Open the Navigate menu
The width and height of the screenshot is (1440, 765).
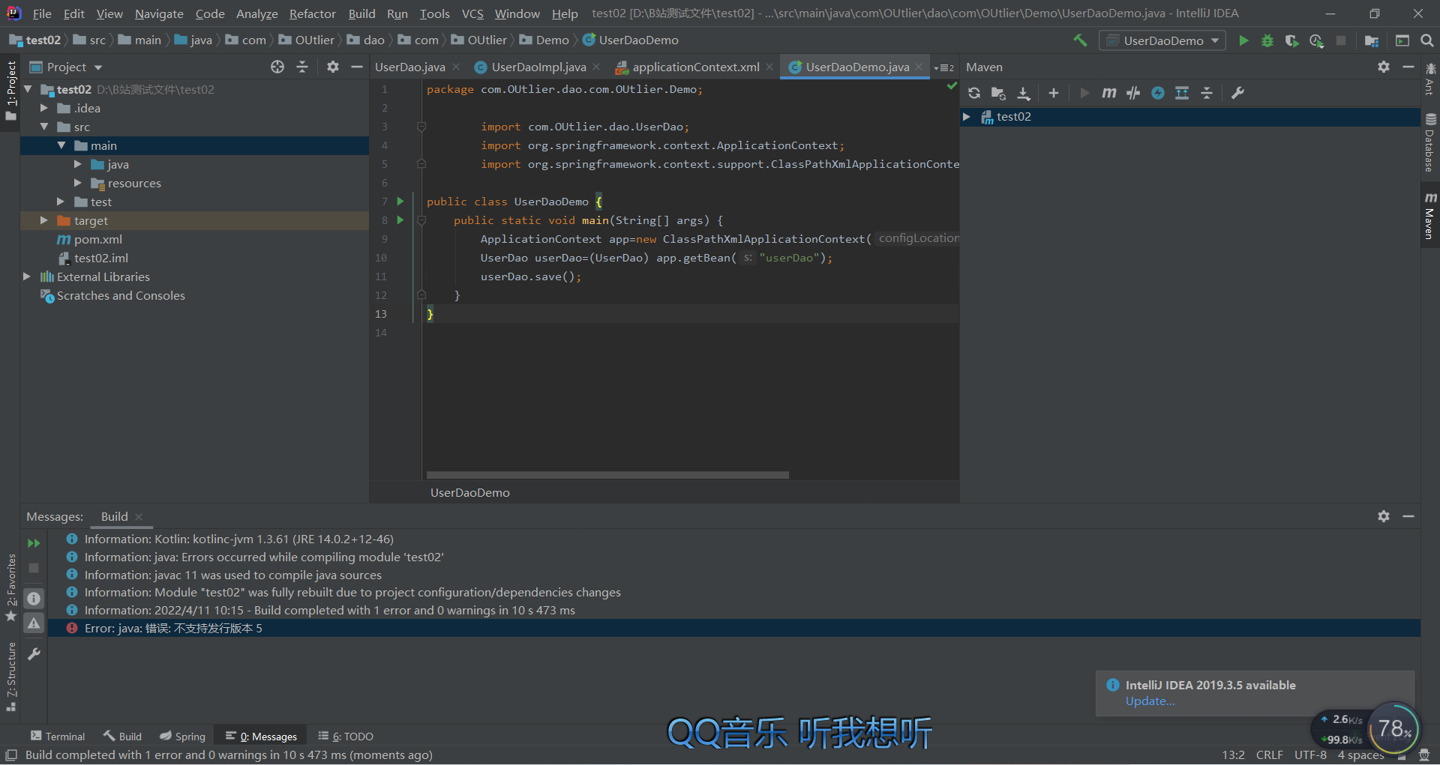[159, 13]
